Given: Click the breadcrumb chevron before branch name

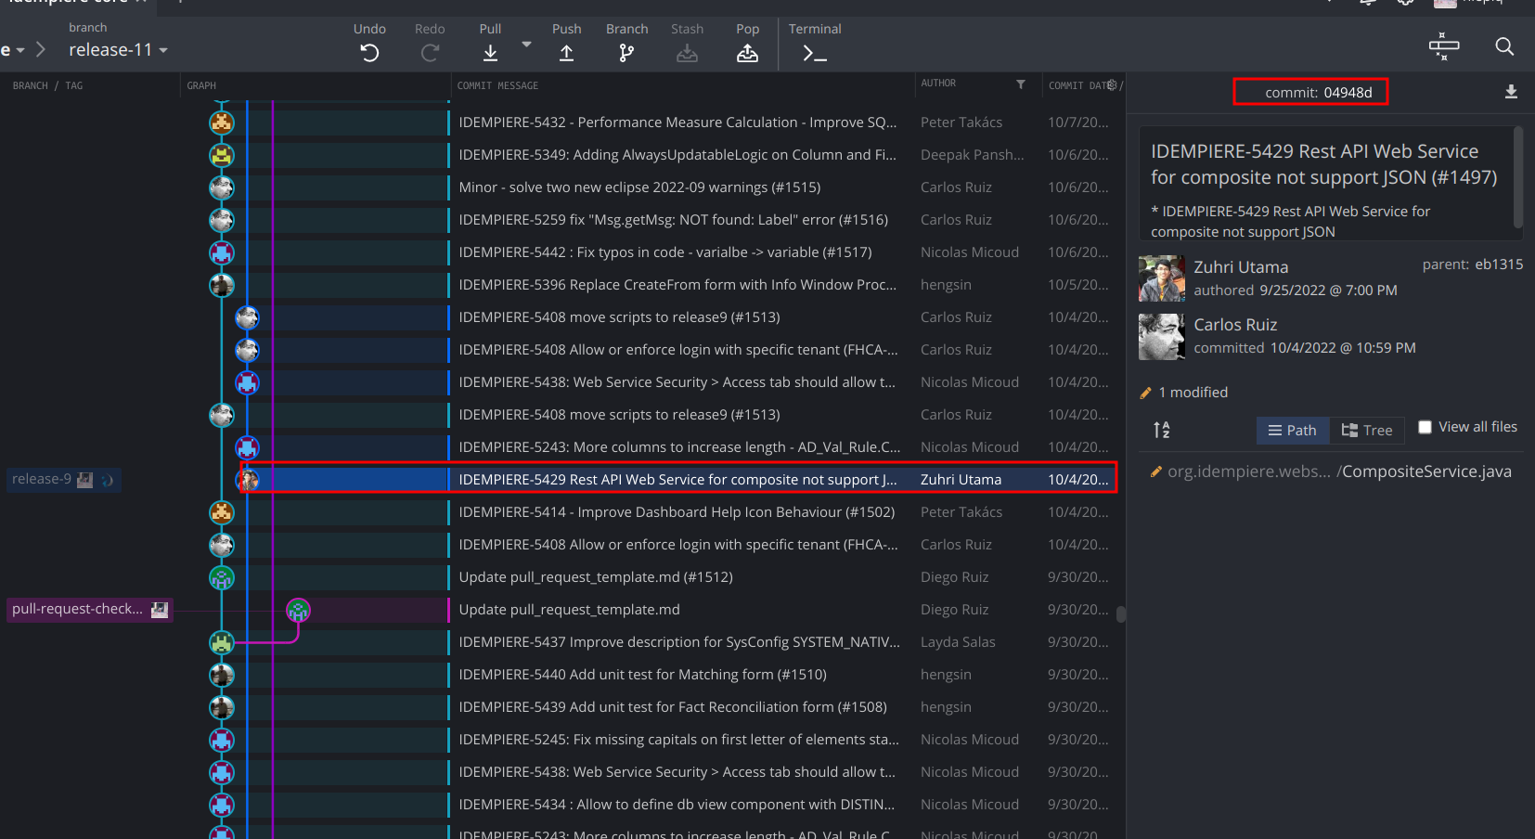Looking at the screenshot, I should pyautogui.click(x=40, y=49).
